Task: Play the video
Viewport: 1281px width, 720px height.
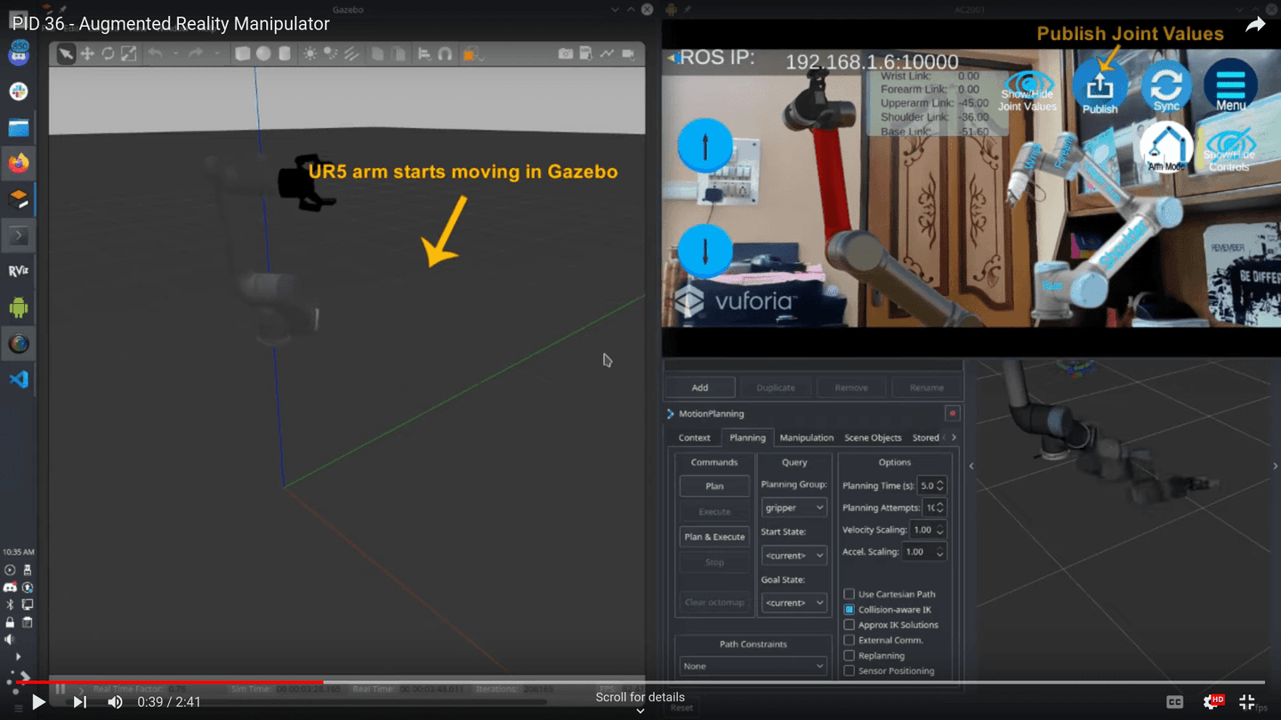Action: [x=38, y=702]
